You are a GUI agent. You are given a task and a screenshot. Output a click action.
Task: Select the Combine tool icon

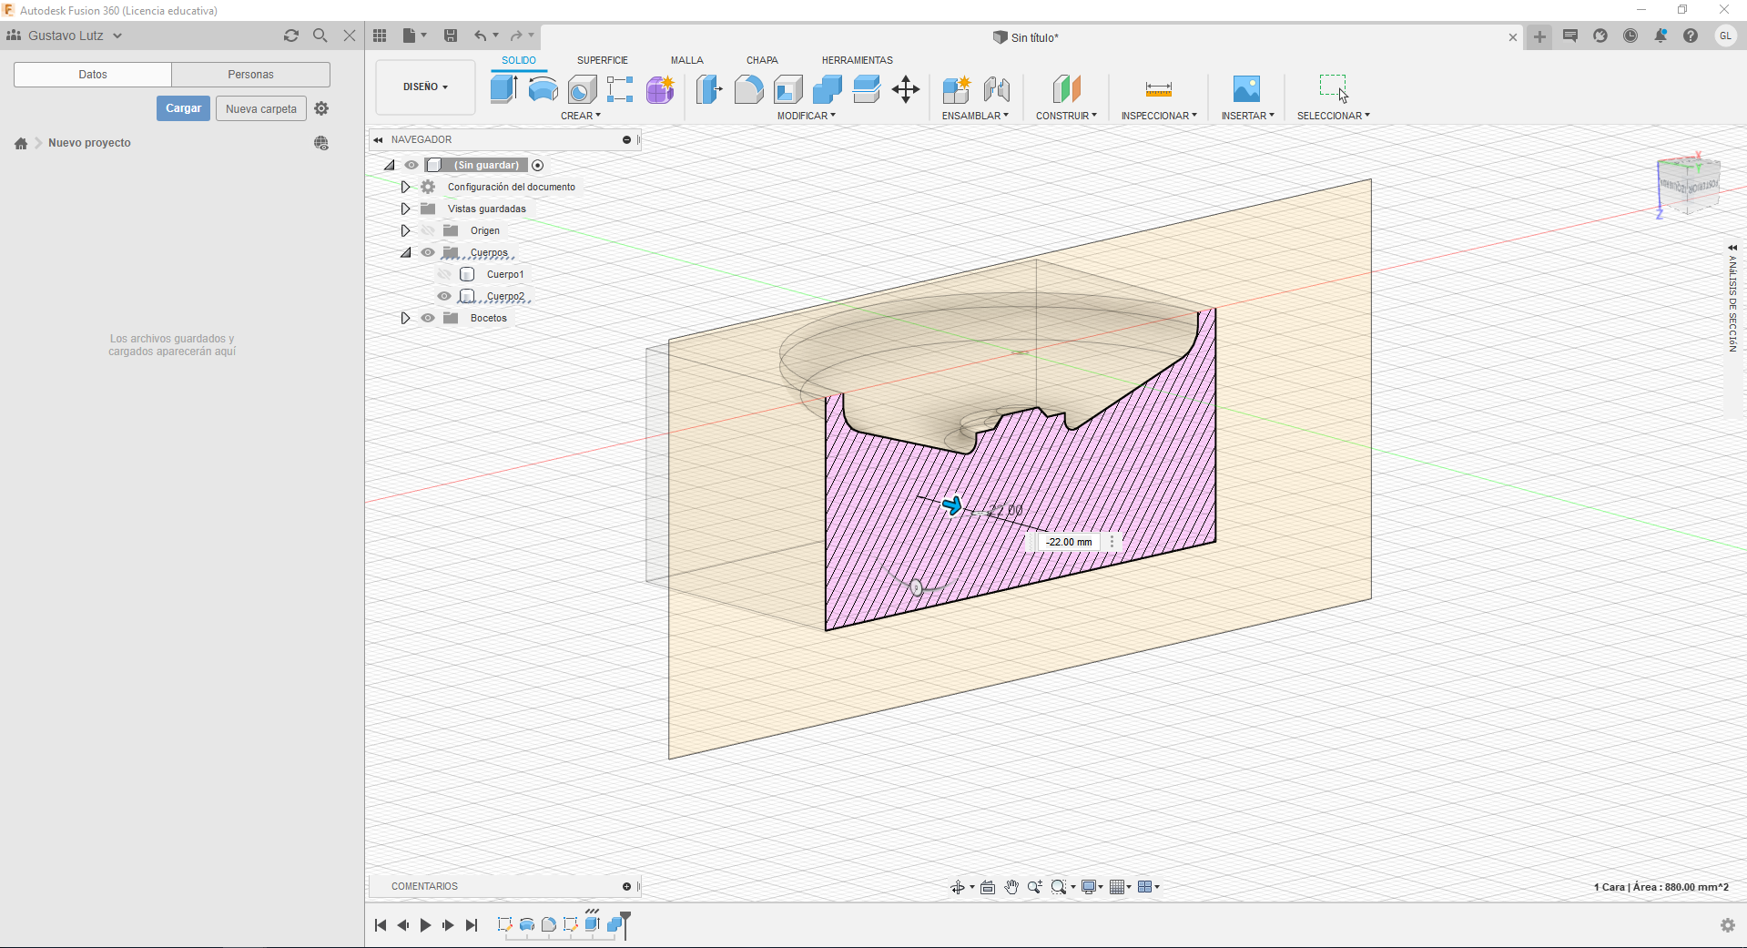click(828, 89)
